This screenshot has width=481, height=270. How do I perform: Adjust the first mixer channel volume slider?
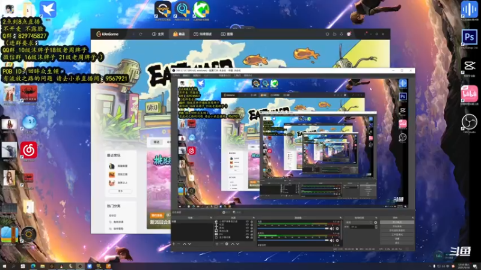[293, 229]
